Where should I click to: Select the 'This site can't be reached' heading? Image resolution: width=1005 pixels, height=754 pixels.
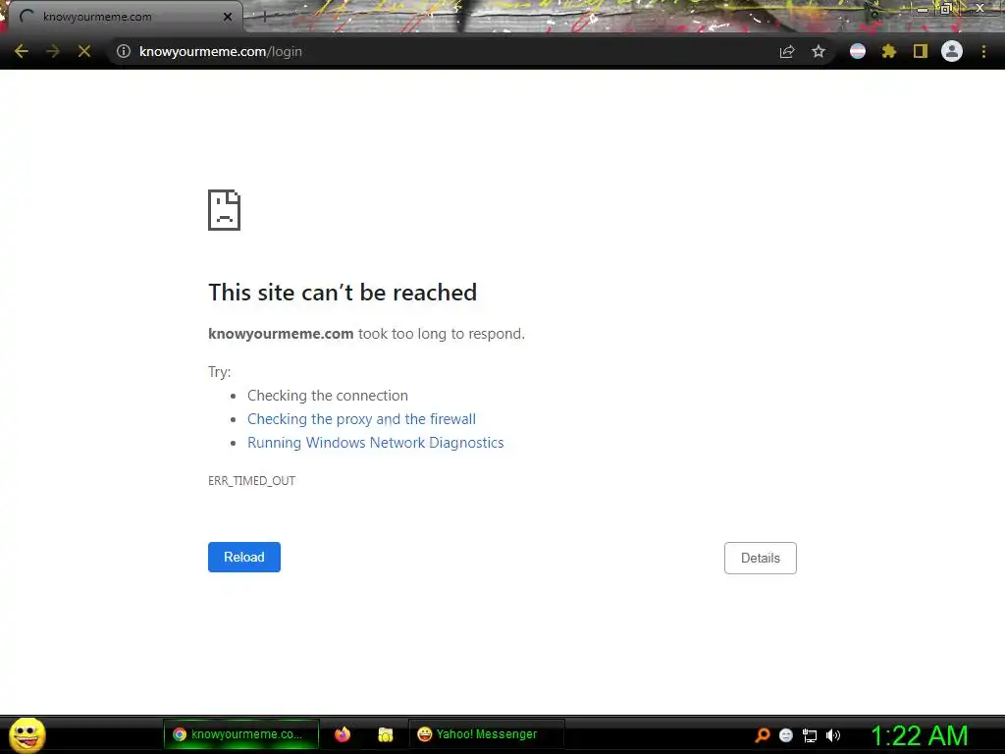[x=343, y=293]
